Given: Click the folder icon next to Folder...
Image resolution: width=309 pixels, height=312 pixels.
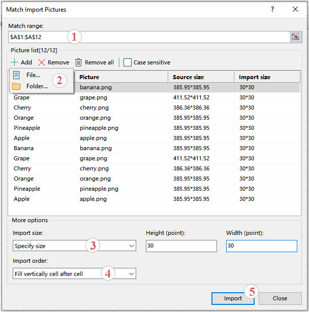Looking at the screenshot, I should 16,86.
